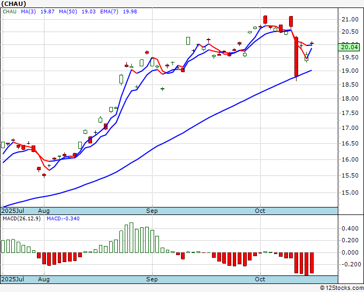Click the 0.200 MACD axis label
Screen dimensions: 364x292
click(x=350, y=241)
